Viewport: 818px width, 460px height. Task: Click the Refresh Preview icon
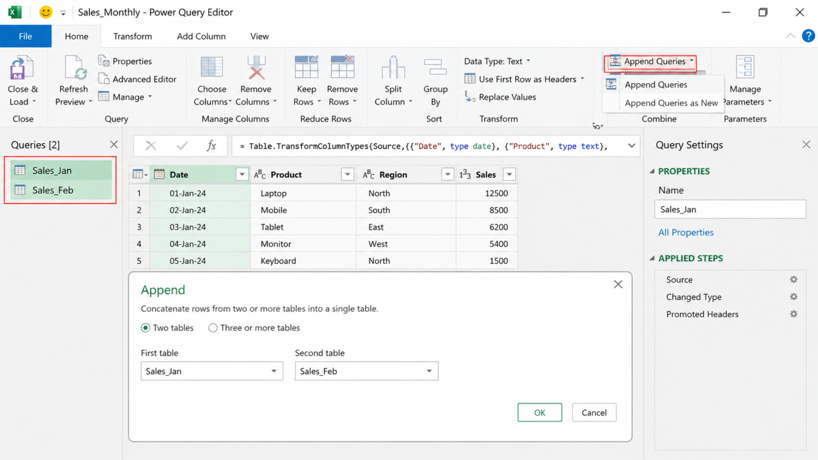75,68
